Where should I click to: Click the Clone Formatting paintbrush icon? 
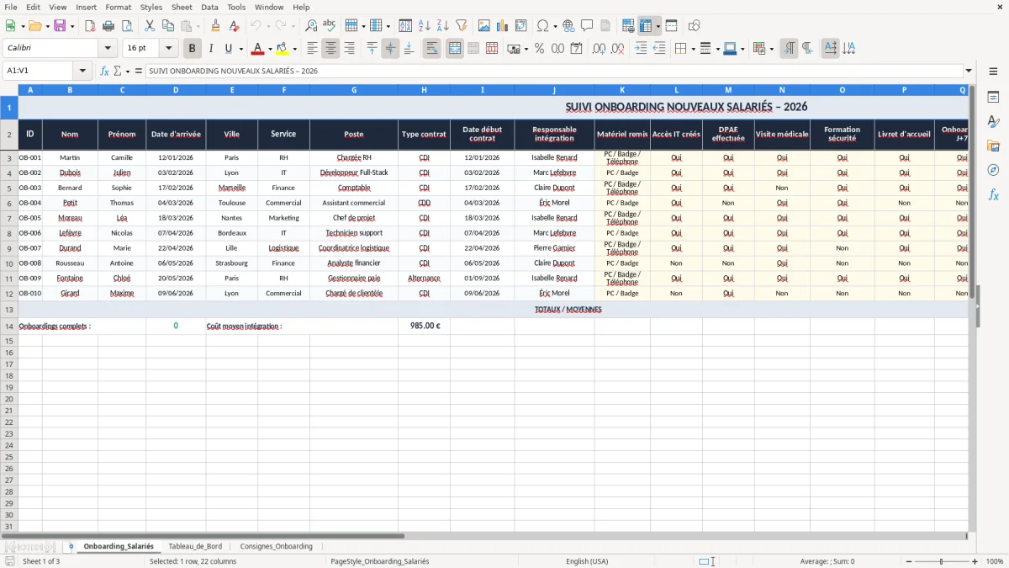215,26
